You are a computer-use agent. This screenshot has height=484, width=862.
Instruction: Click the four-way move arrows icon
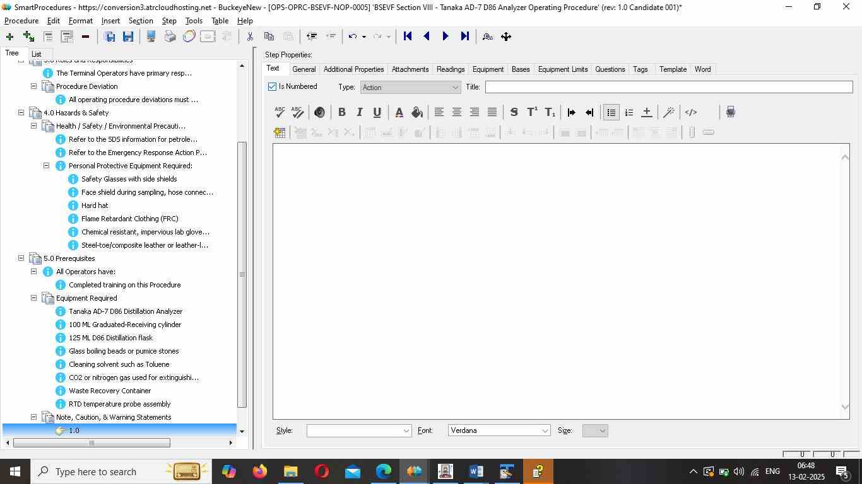(x=506, y=37)
